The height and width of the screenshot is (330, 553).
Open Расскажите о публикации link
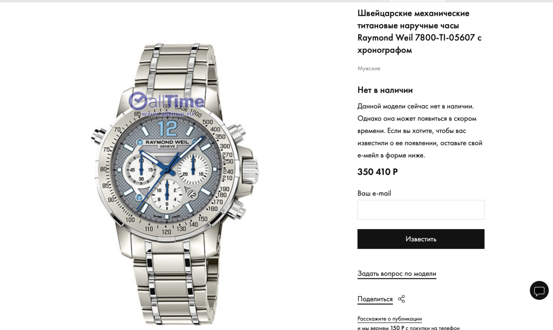(x=389, y=319)
